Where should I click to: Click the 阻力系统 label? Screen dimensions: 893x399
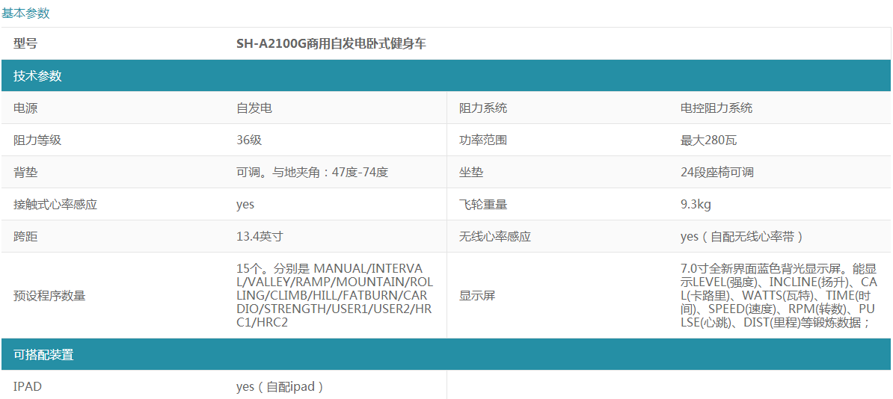point(482,108)
